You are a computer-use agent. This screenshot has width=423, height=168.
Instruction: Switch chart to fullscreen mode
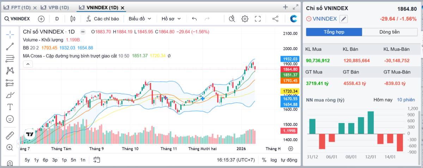258,19
